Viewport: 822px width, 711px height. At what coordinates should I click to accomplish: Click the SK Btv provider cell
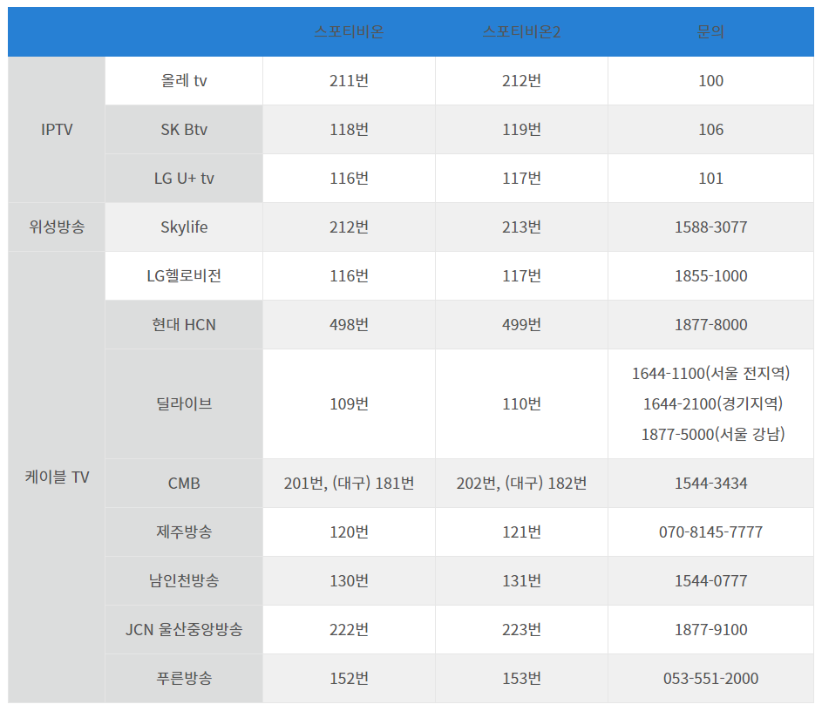(184, 130)
